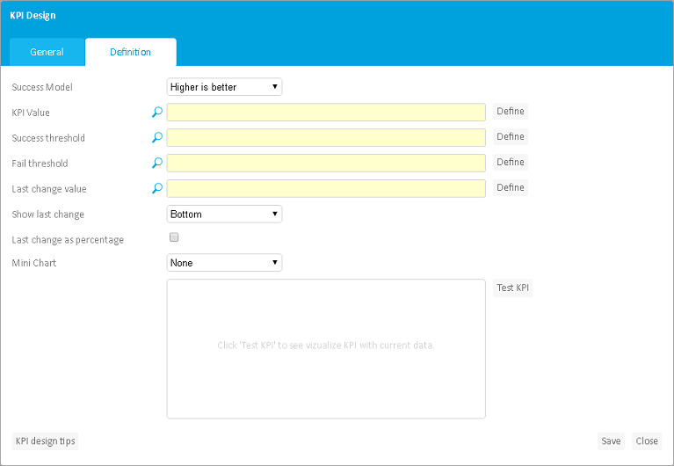
Task: Open the Mini Chart dropdown
Action: [x=224, y=263]
